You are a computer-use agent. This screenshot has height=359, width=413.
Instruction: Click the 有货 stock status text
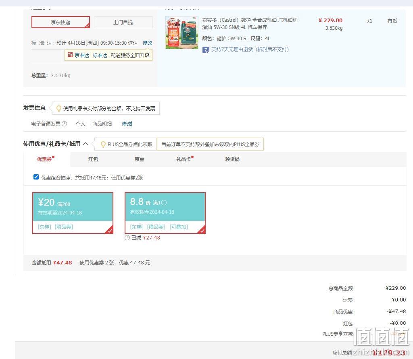tap(392, 21)
